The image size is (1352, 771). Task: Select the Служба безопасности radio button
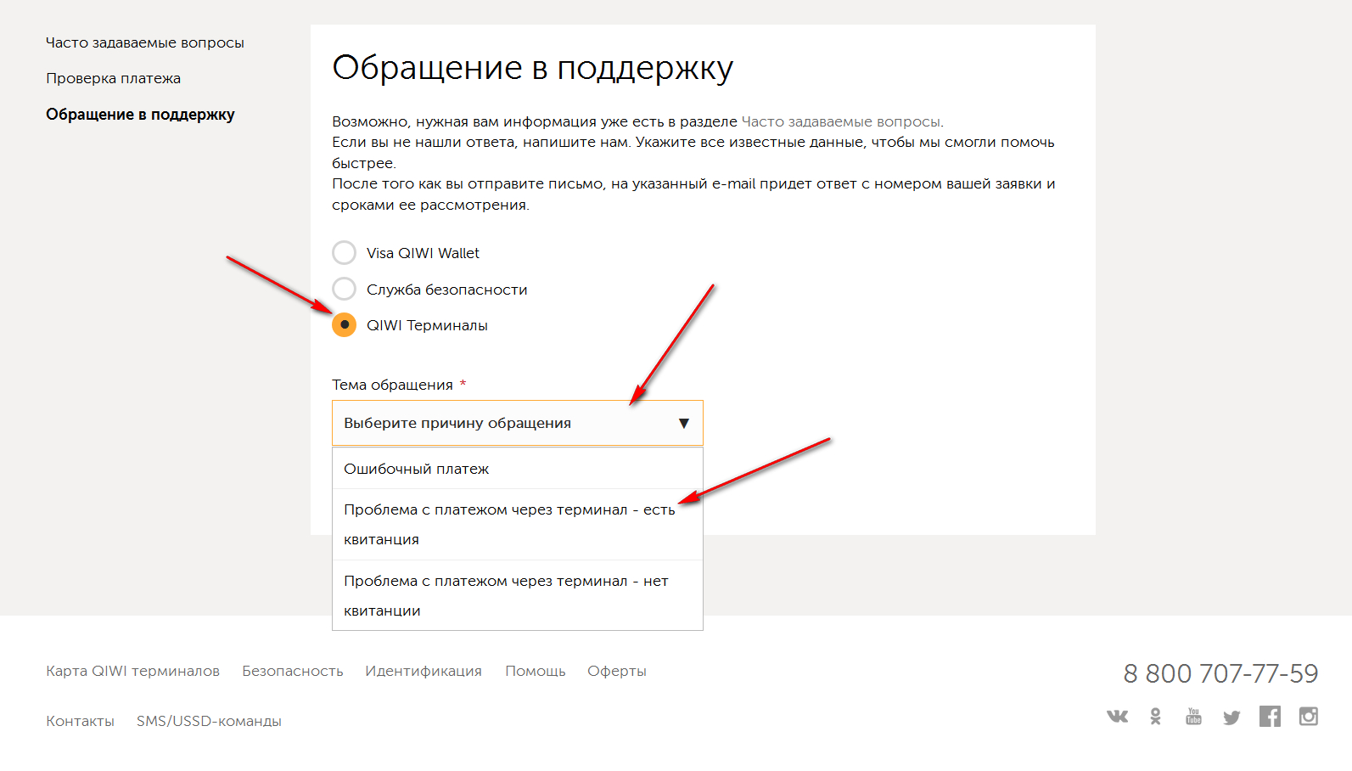[344, 289]
